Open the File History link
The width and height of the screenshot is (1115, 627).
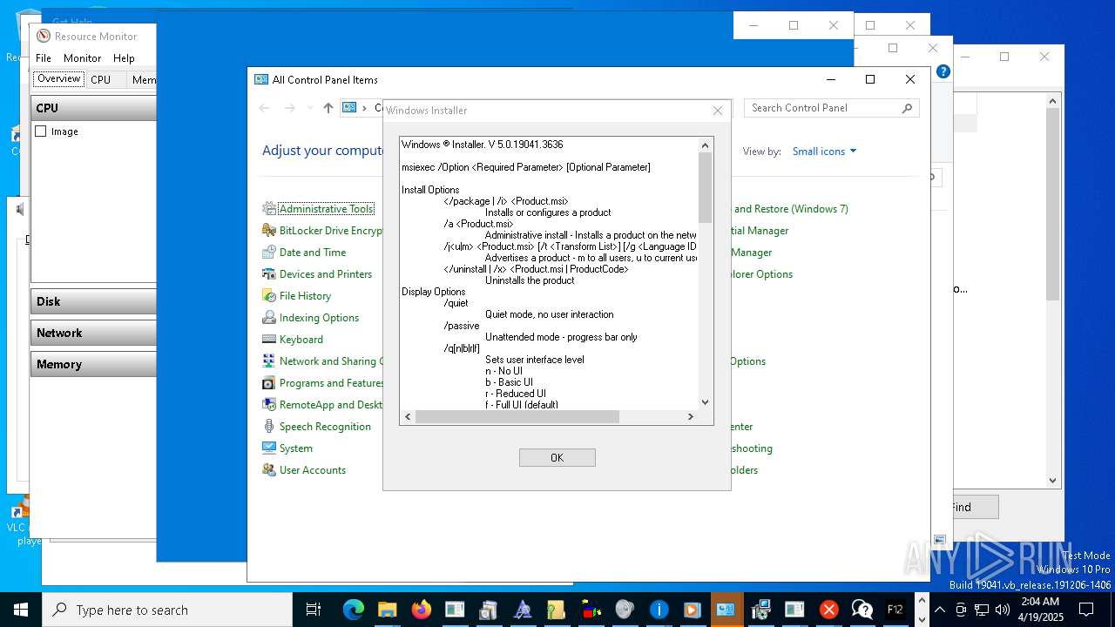click(x=305, y=296)
